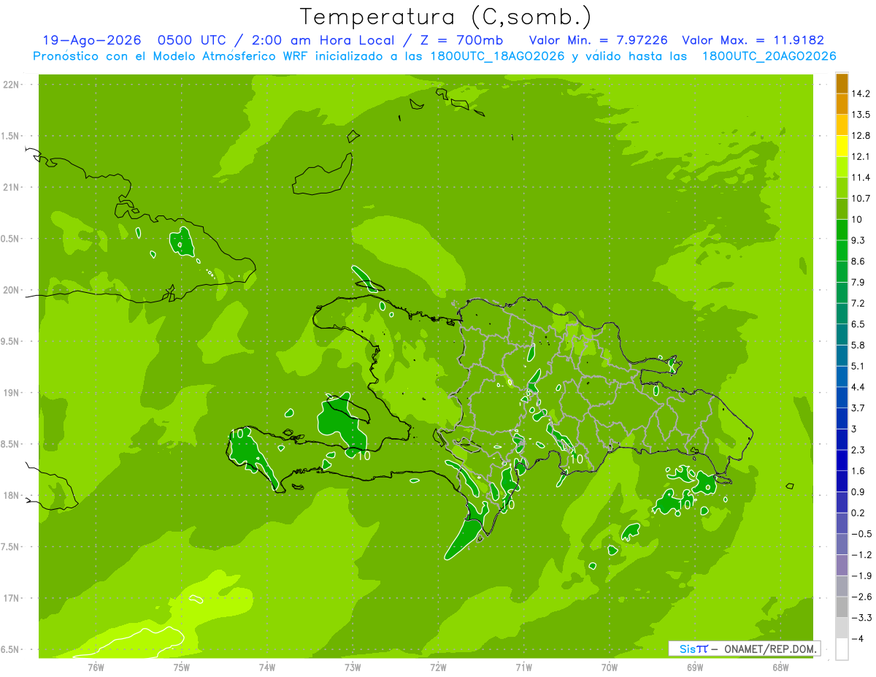Click the "75W" longitude axis label
The width and height of the screenshot is (876, 677).
pyautogui.click(x=182, y=668)
